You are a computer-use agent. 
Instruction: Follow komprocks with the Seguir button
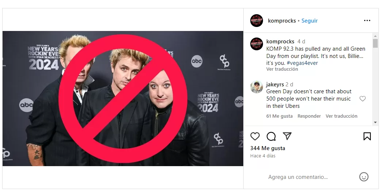point(309,21)
